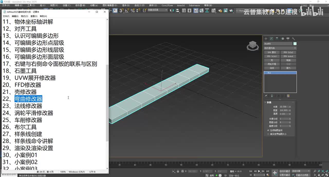Viewport: 329px width, 177px height.
Task: Open the Hierarchy tab in command panel
Action: pyautogui.click(x=277, y=39)
